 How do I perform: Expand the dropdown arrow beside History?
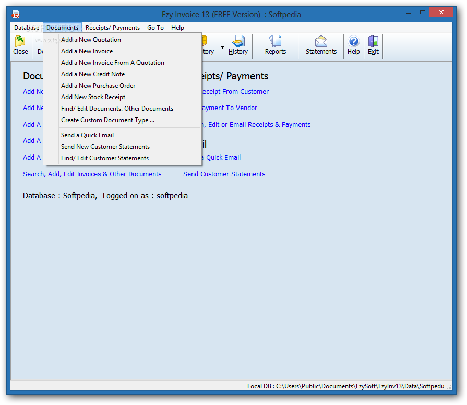(222, 47)
